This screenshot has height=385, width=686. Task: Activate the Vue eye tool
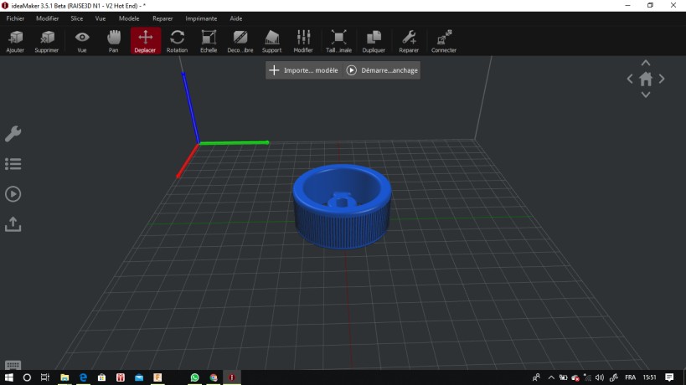click(82, 41)
